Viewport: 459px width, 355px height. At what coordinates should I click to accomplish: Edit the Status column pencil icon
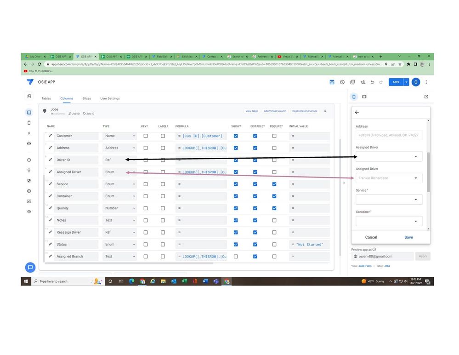pos(51,244)
